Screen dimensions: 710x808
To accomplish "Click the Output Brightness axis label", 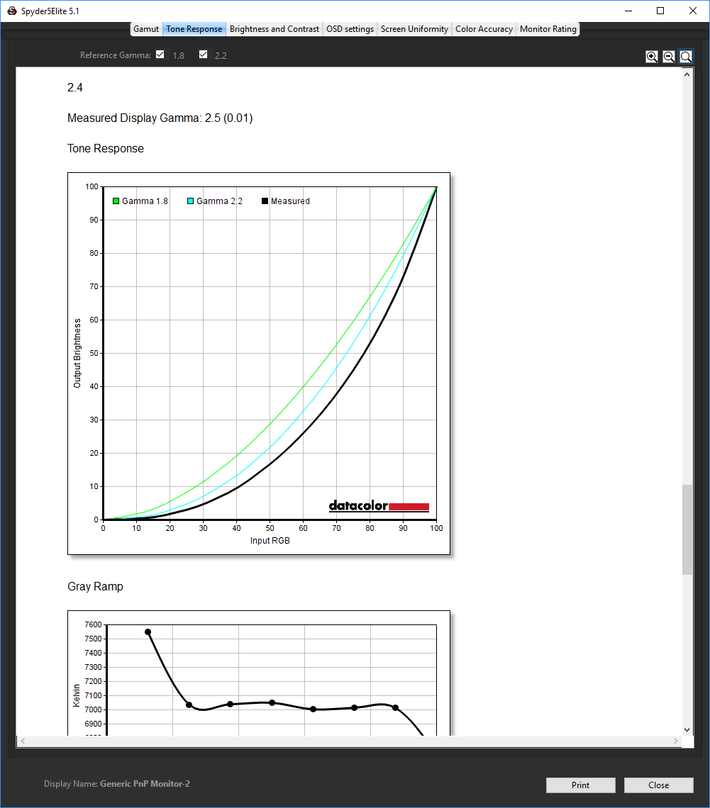I will tap(77, 353).
